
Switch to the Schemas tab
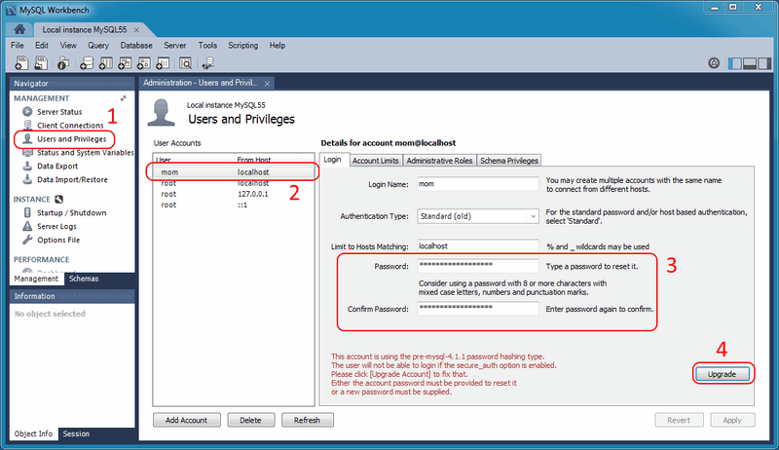pyautogui.click(x=84, y=279)
